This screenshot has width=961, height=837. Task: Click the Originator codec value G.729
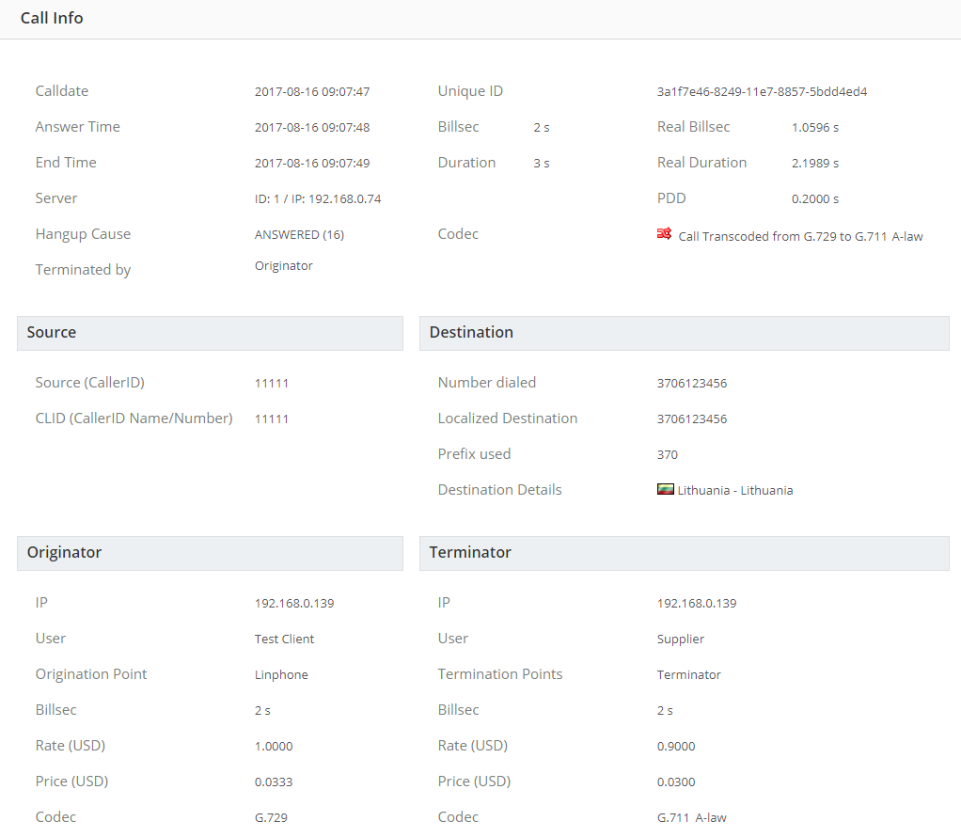tap(271, 817)
